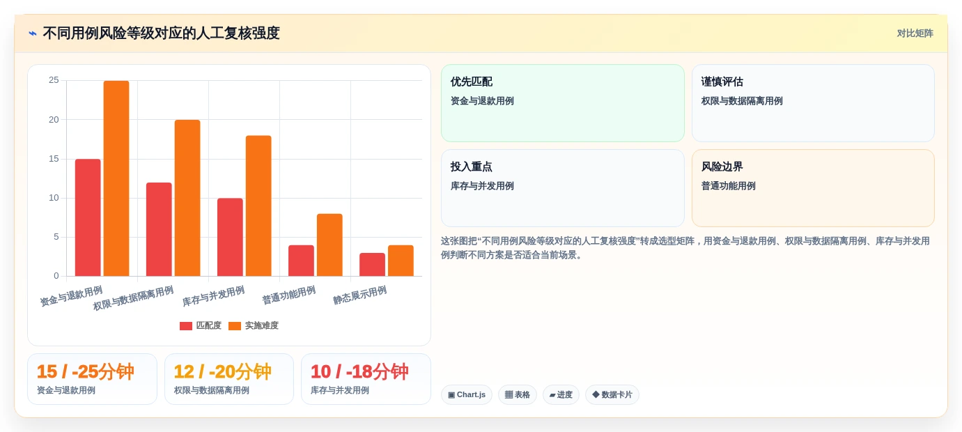Click the y-axis value 10

tap(54, 198)
